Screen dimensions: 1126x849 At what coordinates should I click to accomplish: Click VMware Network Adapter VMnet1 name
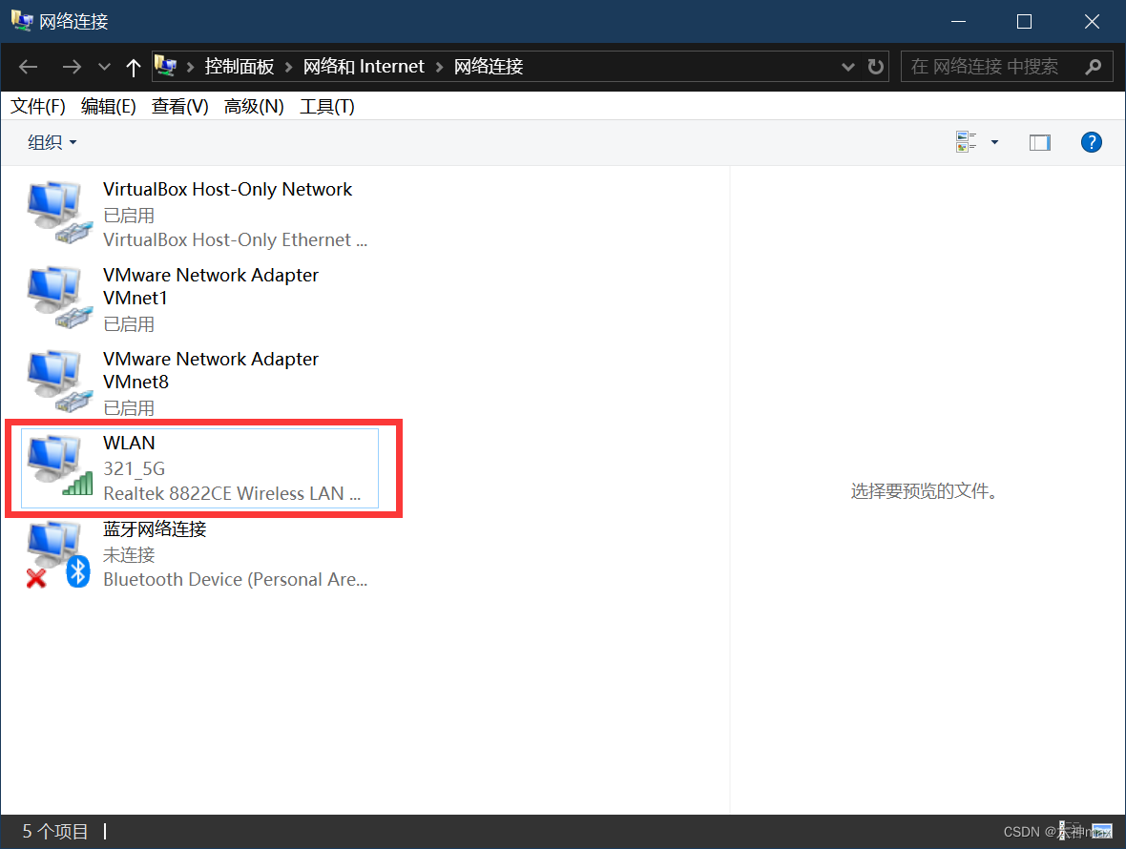click(210, 286)
